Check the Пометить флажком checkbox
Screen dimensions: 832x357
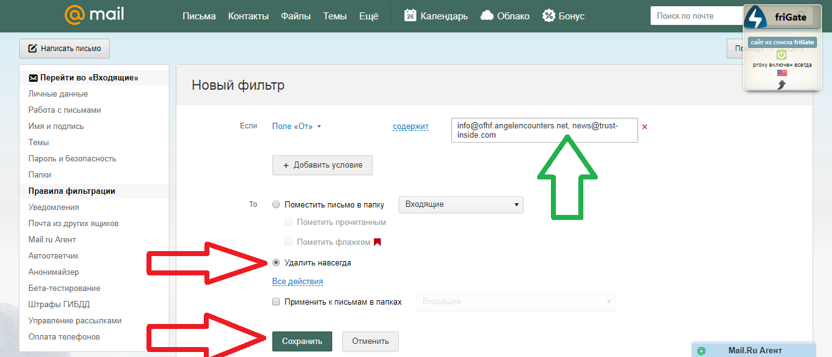289,242
